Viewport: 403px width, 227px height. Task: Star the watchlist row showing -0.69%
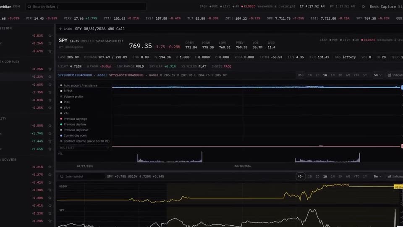point(50,51)
